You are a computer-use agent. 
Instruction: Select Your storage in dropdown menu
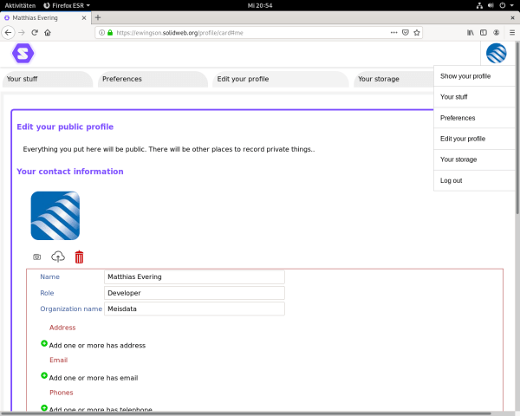pos(474,159)
